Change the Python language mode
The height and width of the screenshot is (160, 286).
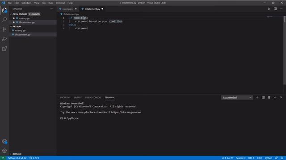[x=269, y=158]
